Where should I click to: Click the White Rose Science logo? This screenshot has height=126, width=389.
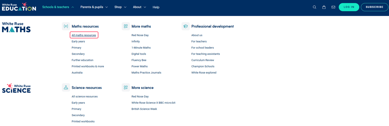point(16,88)
